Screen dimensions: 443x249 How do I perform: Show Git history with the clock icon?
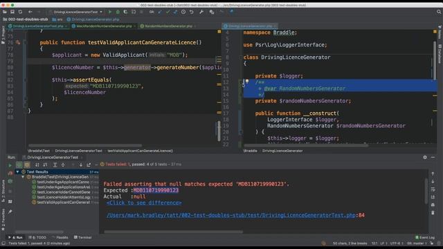click(x=183, y=12)
